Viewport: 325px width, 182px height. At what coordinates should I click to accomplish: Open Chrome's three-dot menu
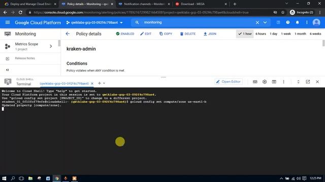[x=320, y=12]
